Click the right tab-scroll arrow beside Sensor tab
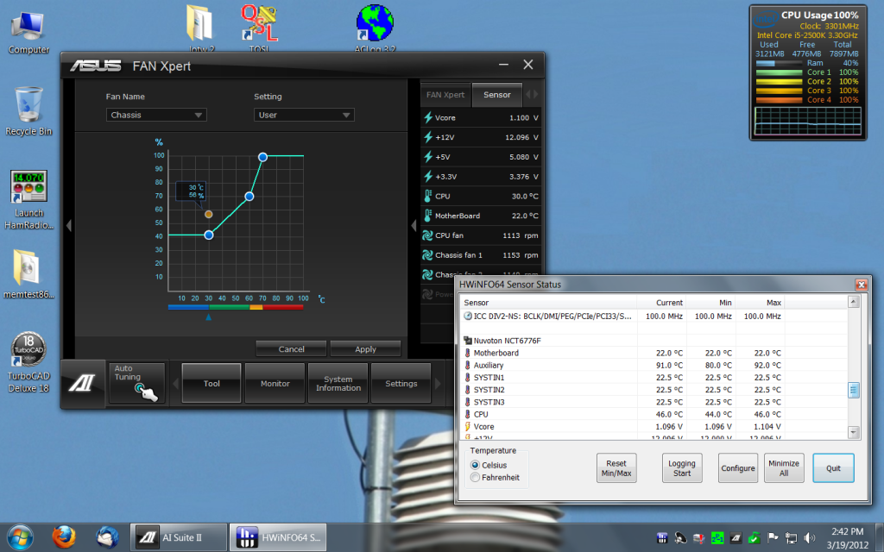Image resolution: width=884 pixels, height=552 pixels. 535,95
